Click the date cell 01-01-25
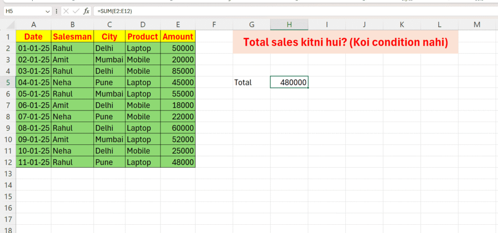 (x=34, y=48)
